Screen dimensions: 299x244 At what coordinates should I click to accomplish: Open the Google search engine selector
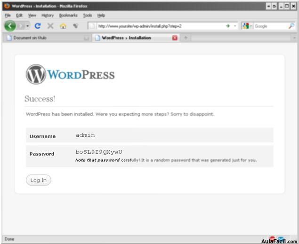[247, 26]
